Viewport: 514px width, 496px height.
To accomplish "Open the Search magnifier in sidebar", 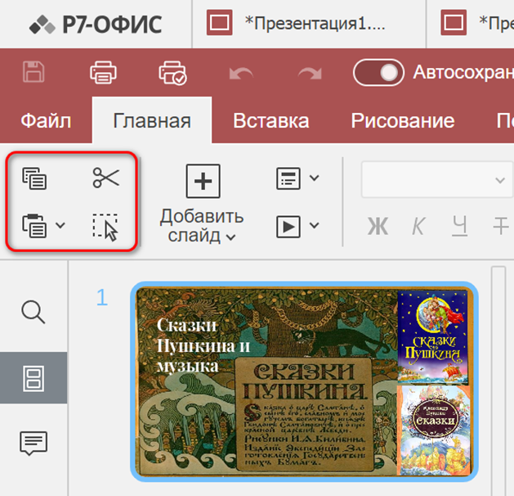I will pos(34,312).
